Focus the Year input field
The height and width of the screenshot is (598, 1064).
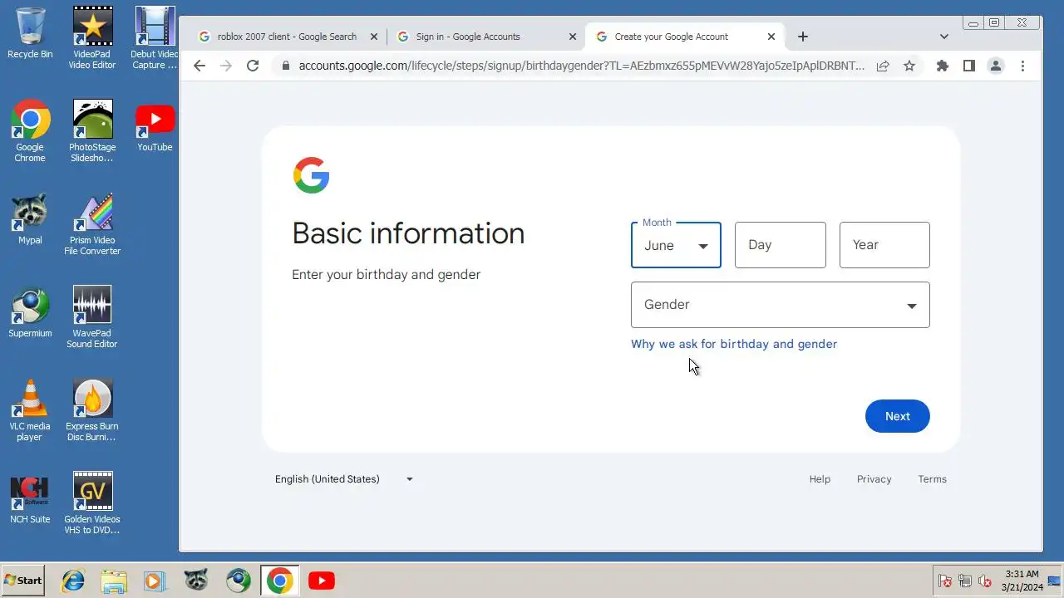pyautogui.click(x=884, y=245)
